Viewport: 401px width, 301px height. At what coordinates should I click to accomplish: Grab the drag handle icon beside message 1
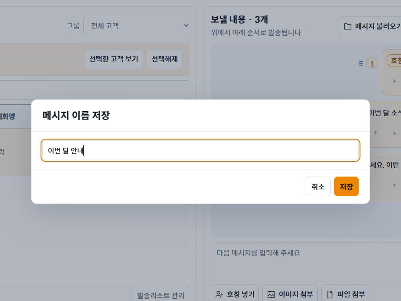point(361,63)
